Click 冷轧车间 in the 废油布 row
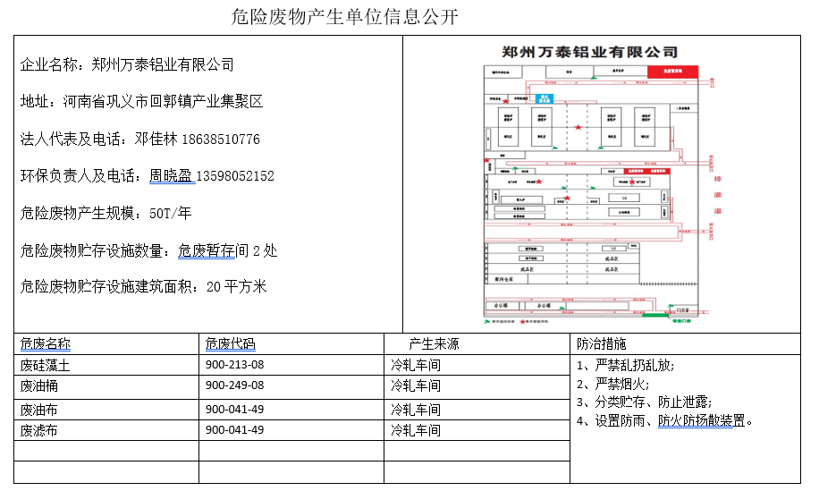Image resolution: width=819 pixels, height=491 pixels. [416, 410]
